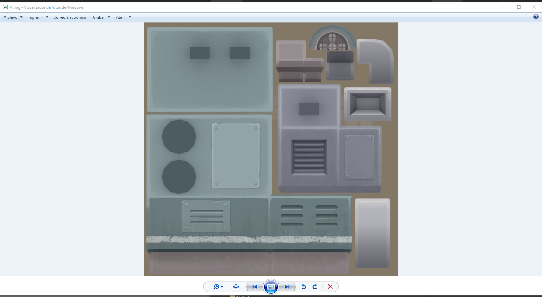
Task: Rotate the image counterclockwise
Action: point(304,287)
